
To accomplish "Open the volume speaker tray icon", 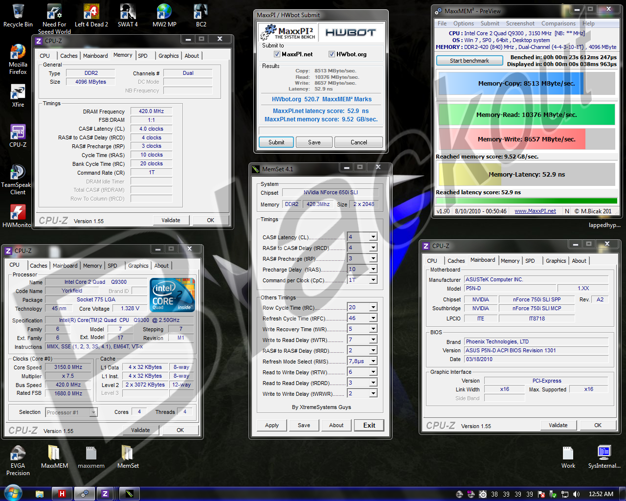I will click(x=577, y=494).
